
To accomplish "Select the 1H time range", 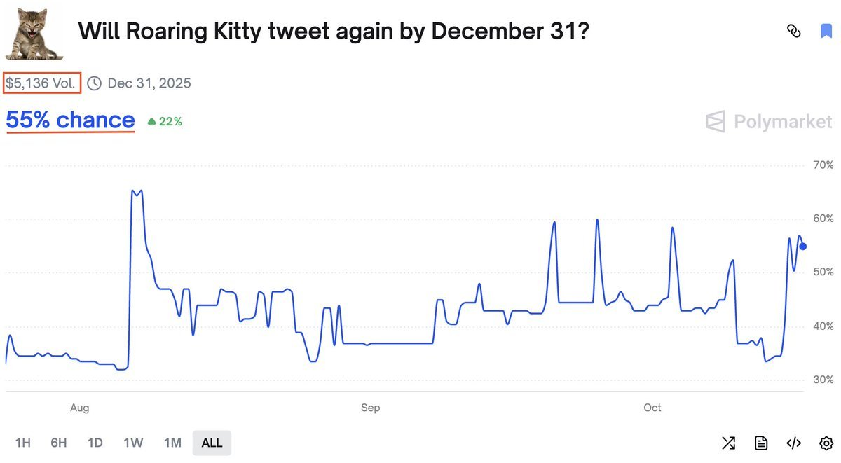I will 23,443.
